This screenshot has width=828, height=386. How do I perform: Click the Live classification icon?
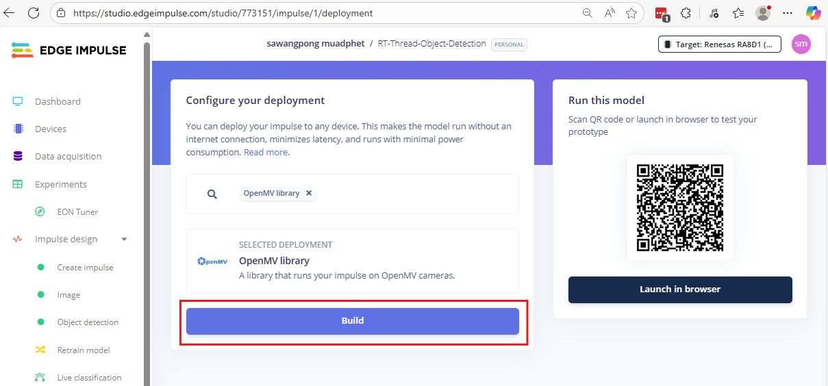click(40, 378)
